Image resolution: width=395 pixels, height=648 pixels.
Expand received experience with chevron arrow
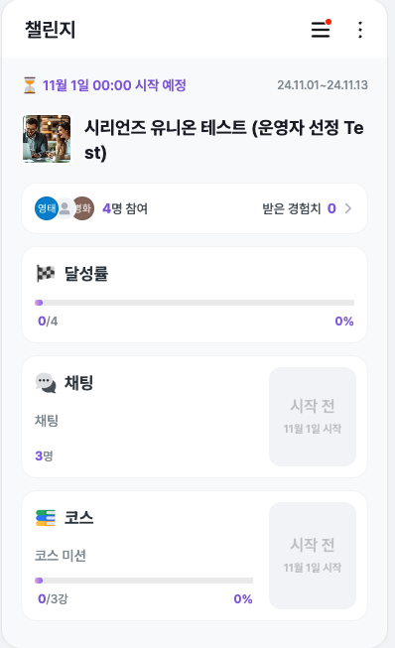pyautogui.click(x=348, y=208)
